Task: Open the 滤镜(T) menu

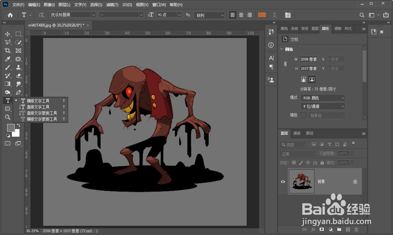Action: click(x=112, y=5)
